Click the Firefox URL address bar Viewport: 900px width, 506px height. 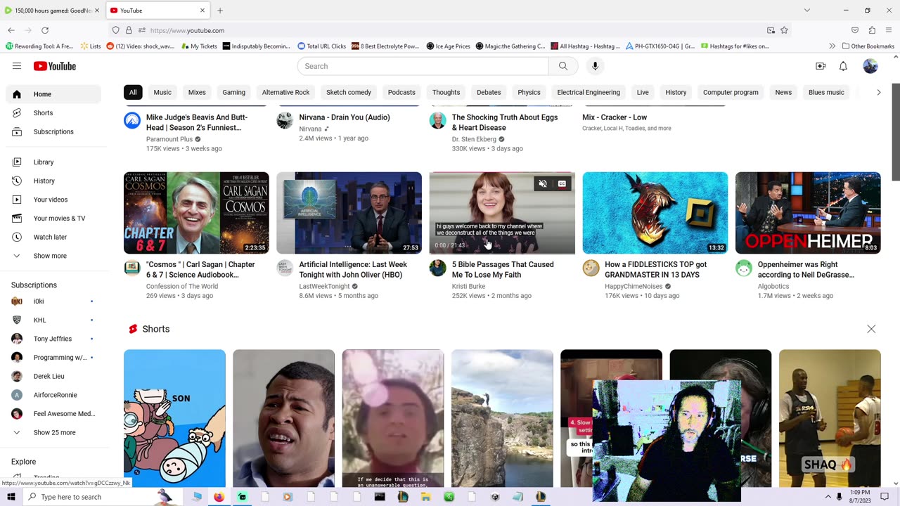450,30
